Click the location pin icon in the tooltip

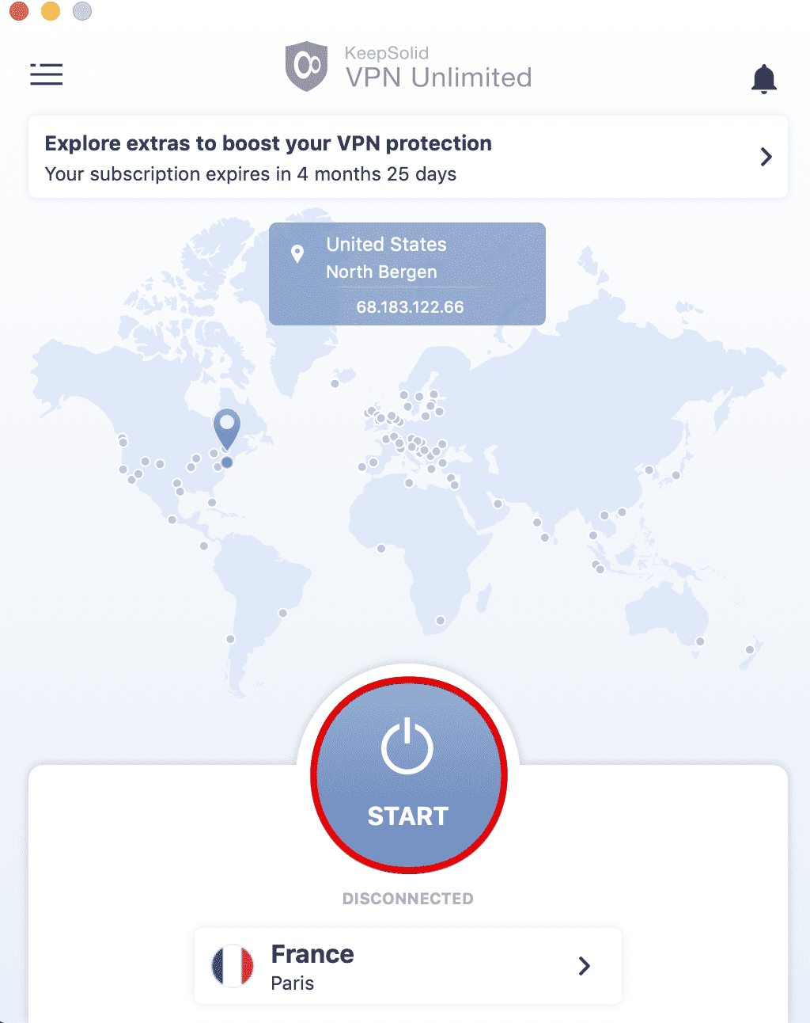pyautogui.click(x=298, y=253)
